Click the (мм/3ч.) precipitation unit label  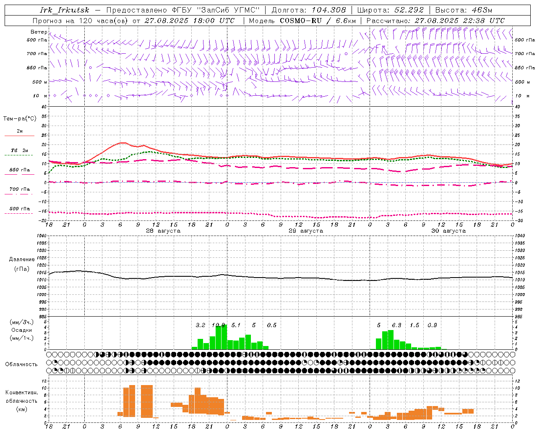[21, 322]
